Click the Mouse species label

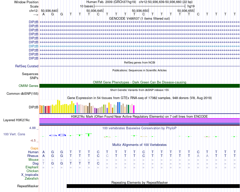pyautogui.click(x=33, y=160)
